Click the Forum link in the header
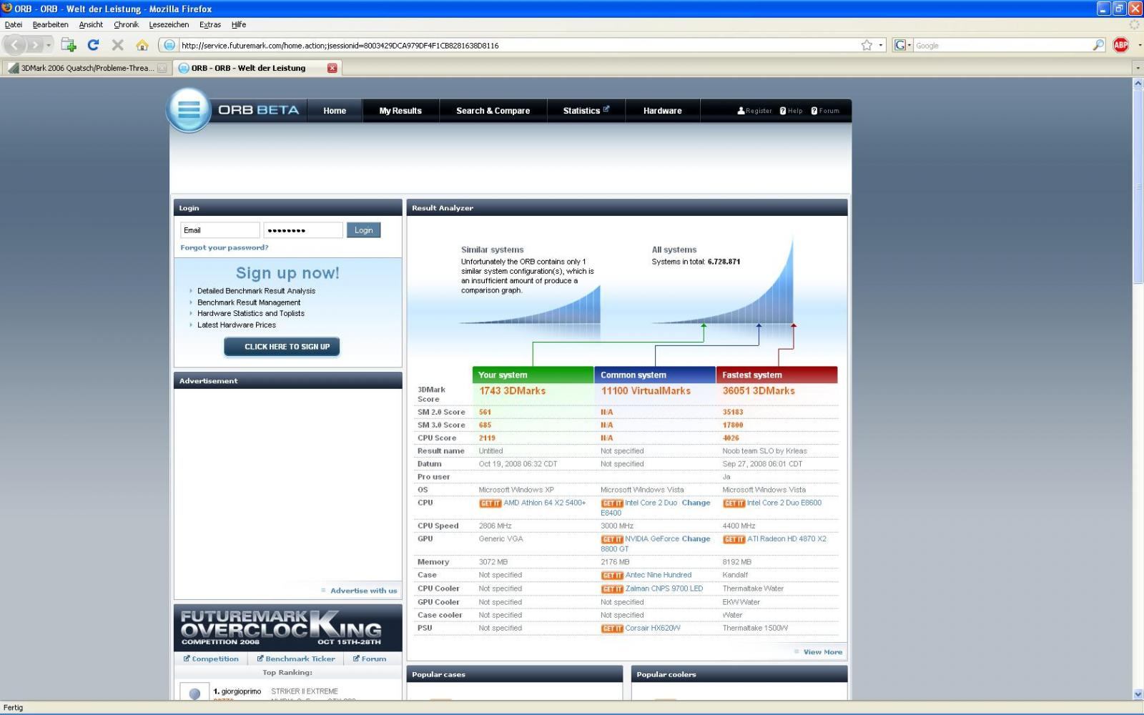 coord(825,111)
